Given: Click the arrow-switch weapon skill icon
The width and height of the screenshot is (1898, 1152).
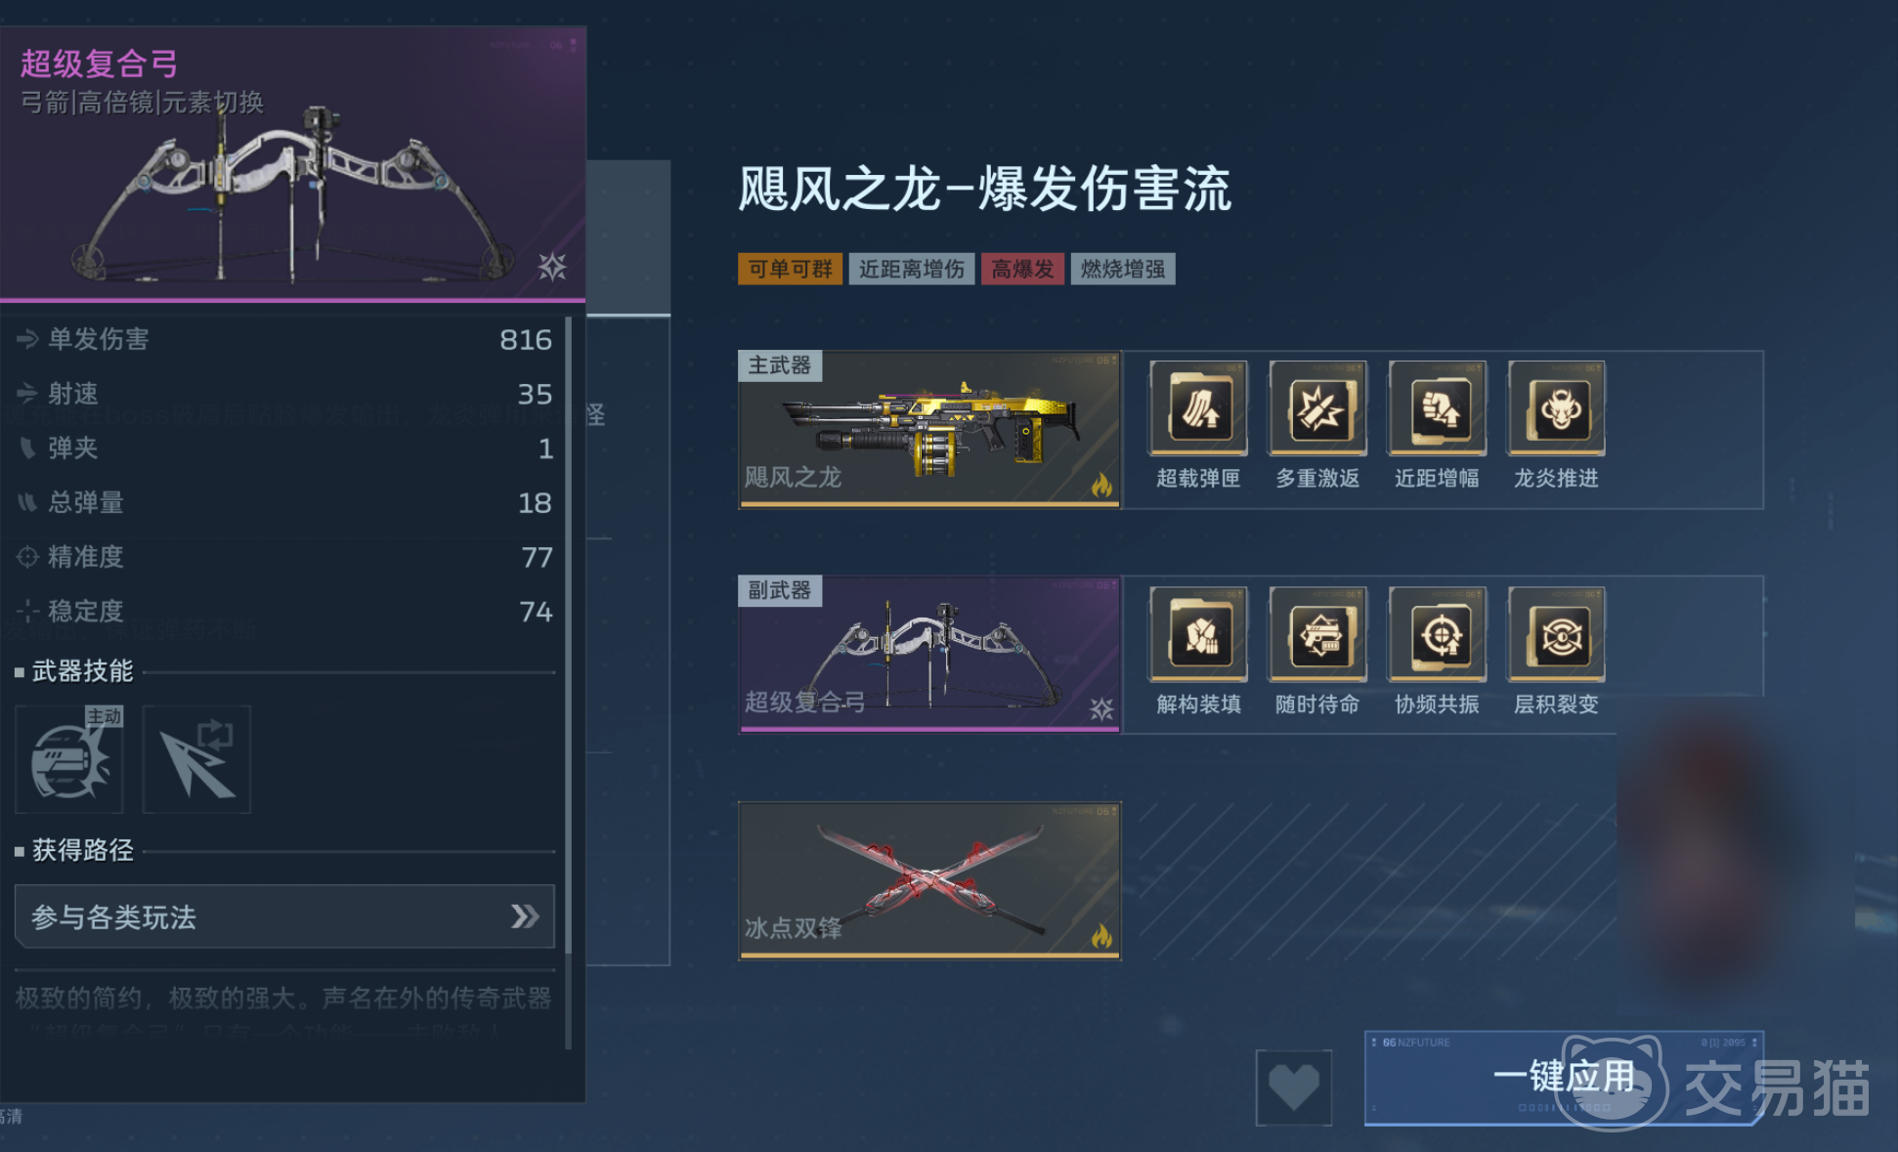Looking at the screenshot, I should coord(196,759).
